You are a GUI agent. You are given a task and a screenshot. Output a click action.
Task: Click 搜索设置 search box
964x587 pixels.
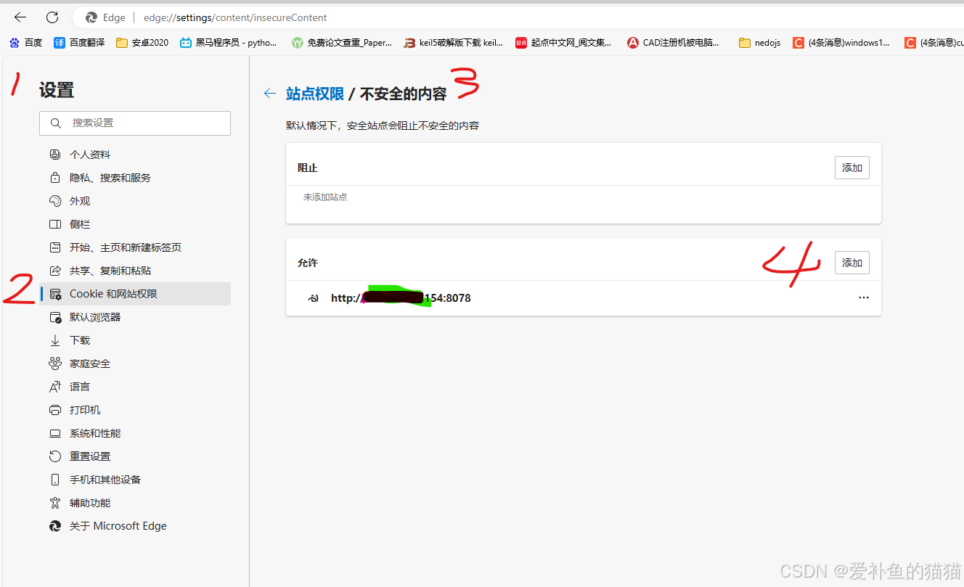pos(135,123)
